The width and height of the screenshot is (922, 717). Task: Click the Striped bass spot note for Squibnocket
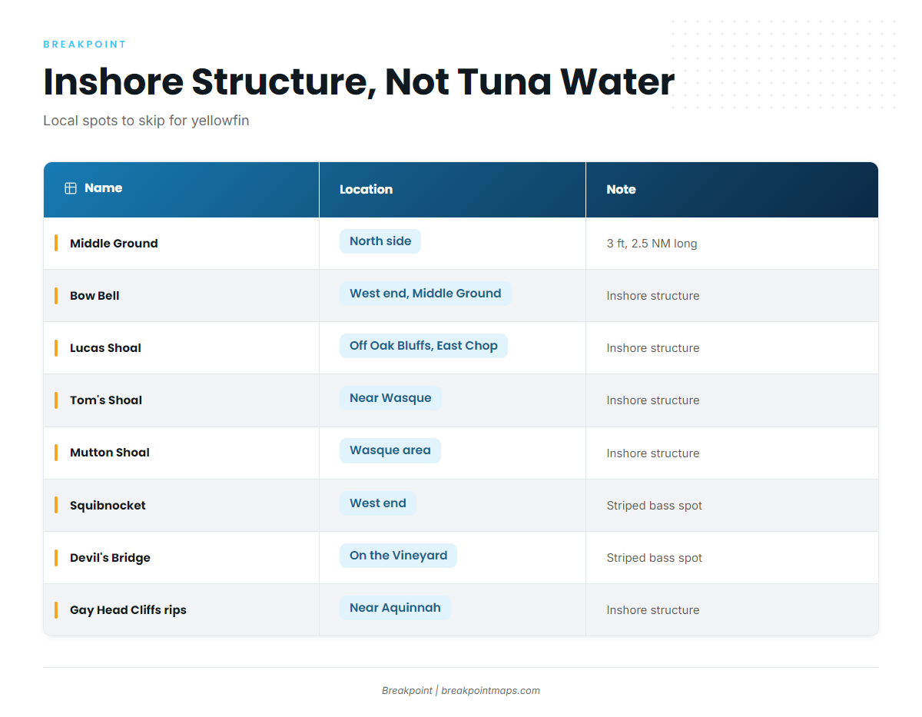655,506
